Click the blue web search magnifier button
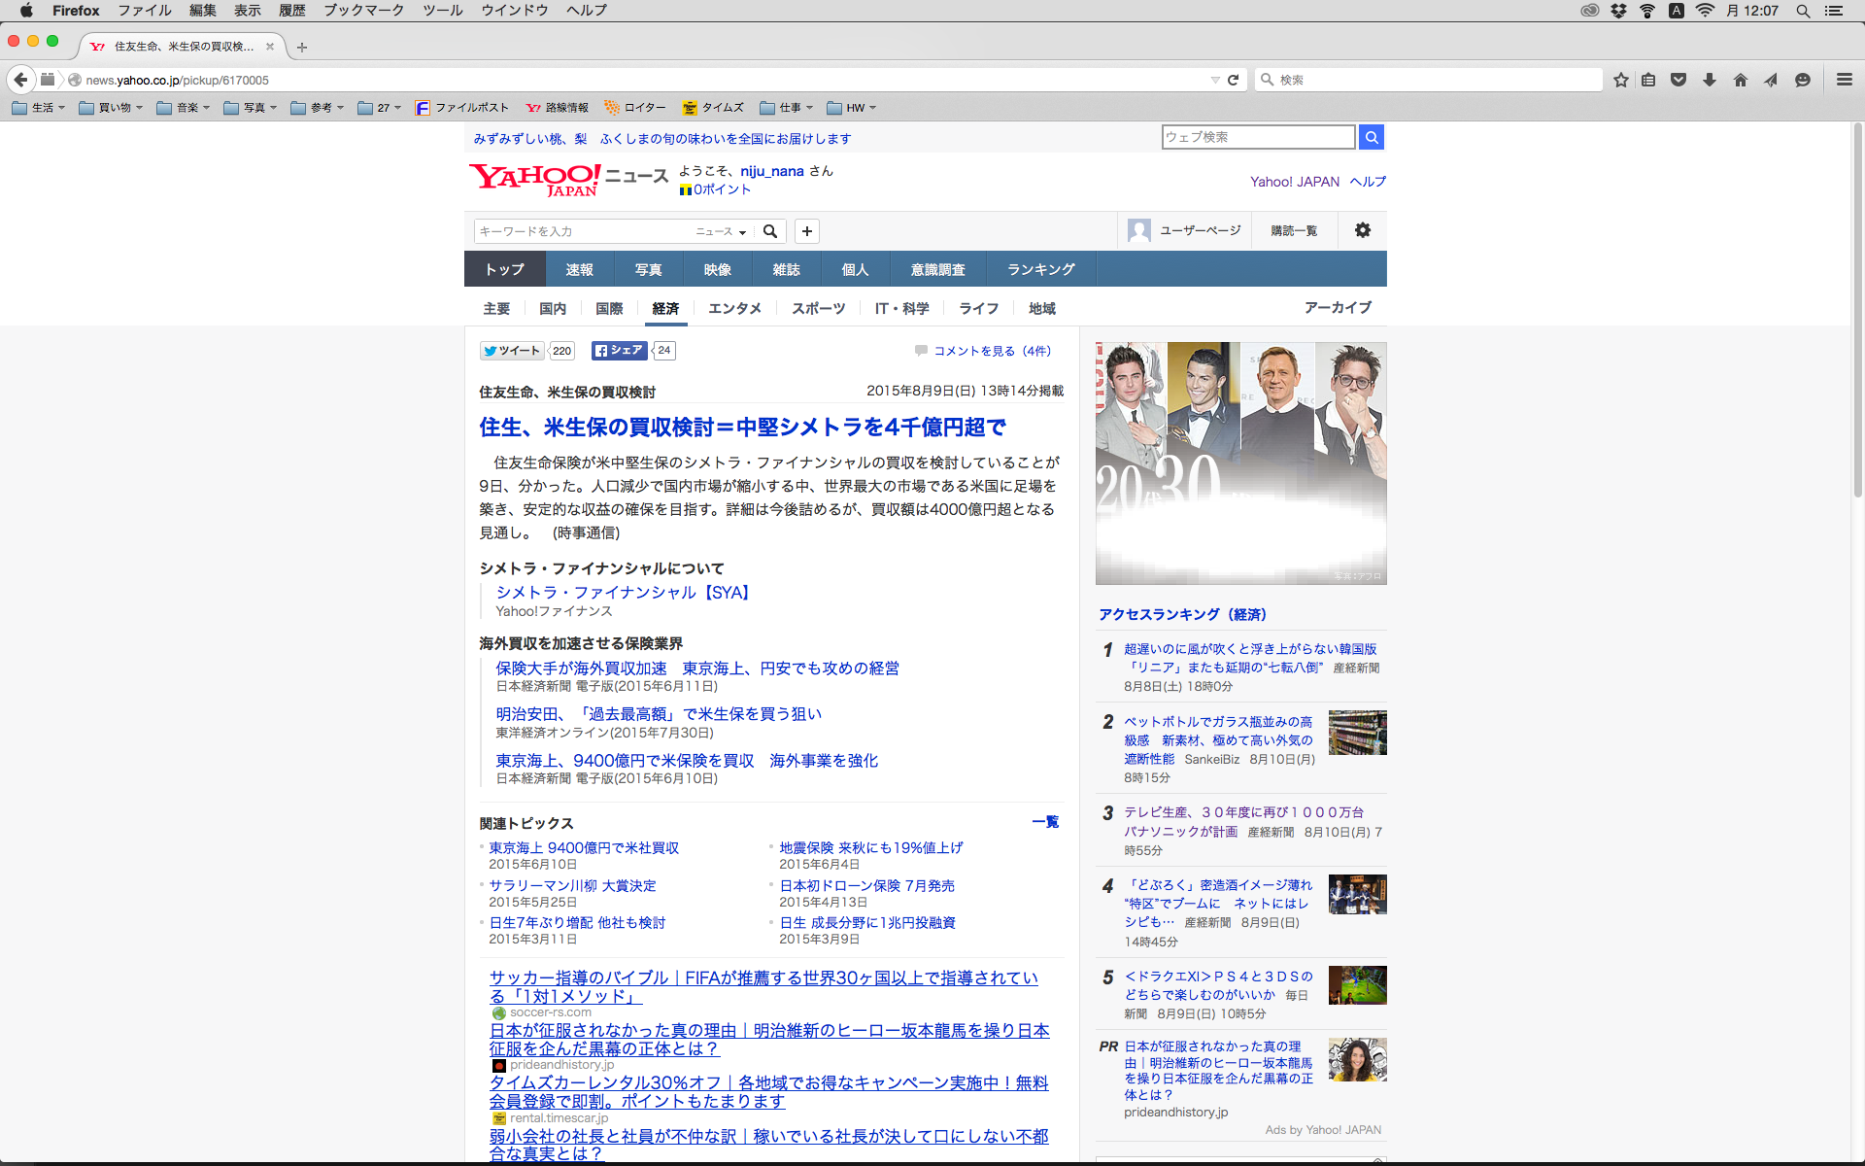The image size is (1865, 1166). click(x=1371, y=137)
